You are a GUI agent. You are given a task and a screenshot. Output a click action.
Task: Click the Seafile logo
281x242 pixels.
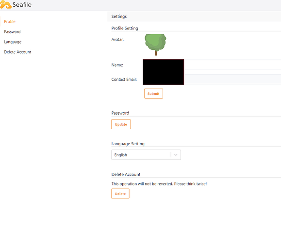[16, 5]
